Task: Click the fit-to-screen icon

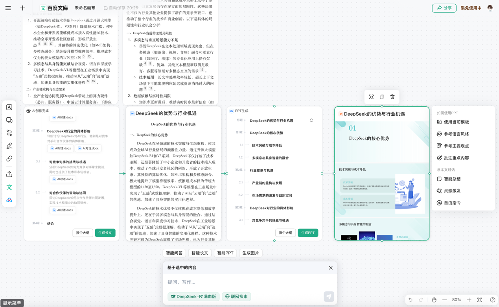Action: click(x=480, y=300)
